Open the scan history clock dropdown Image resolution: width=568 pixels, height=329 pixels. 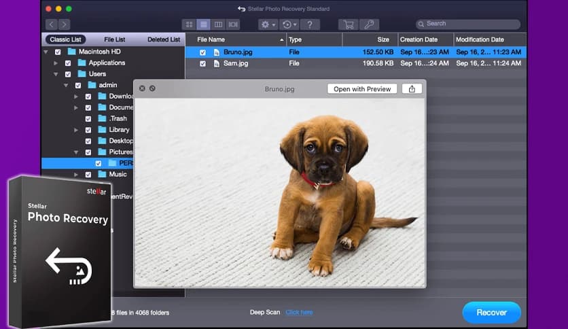pos(289,24)
